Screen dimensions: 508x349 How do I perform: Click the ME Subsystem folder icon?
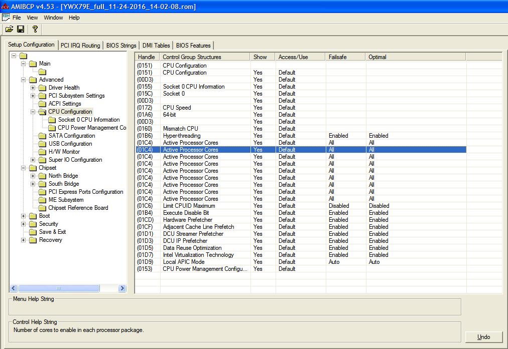pos(43,200)
